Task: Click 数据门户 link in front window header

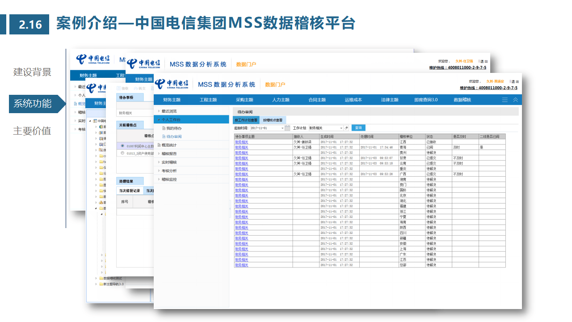Action: coord(275,85)
